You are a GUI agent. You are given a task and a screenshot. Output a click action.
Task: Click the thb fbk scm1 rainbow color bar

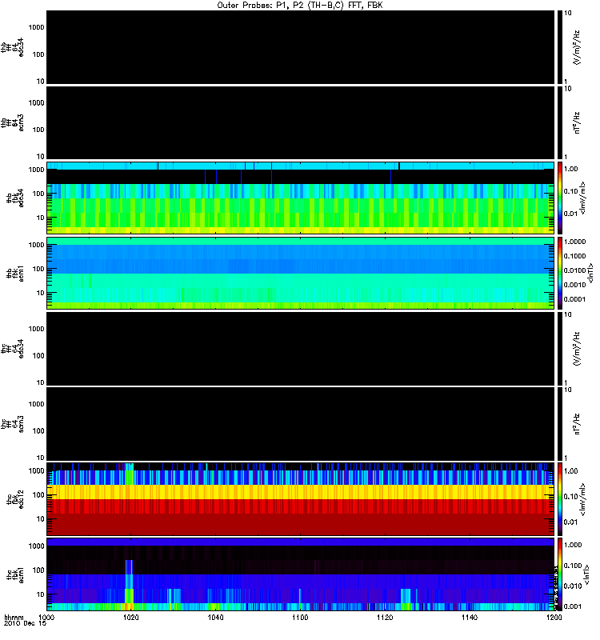560,273
